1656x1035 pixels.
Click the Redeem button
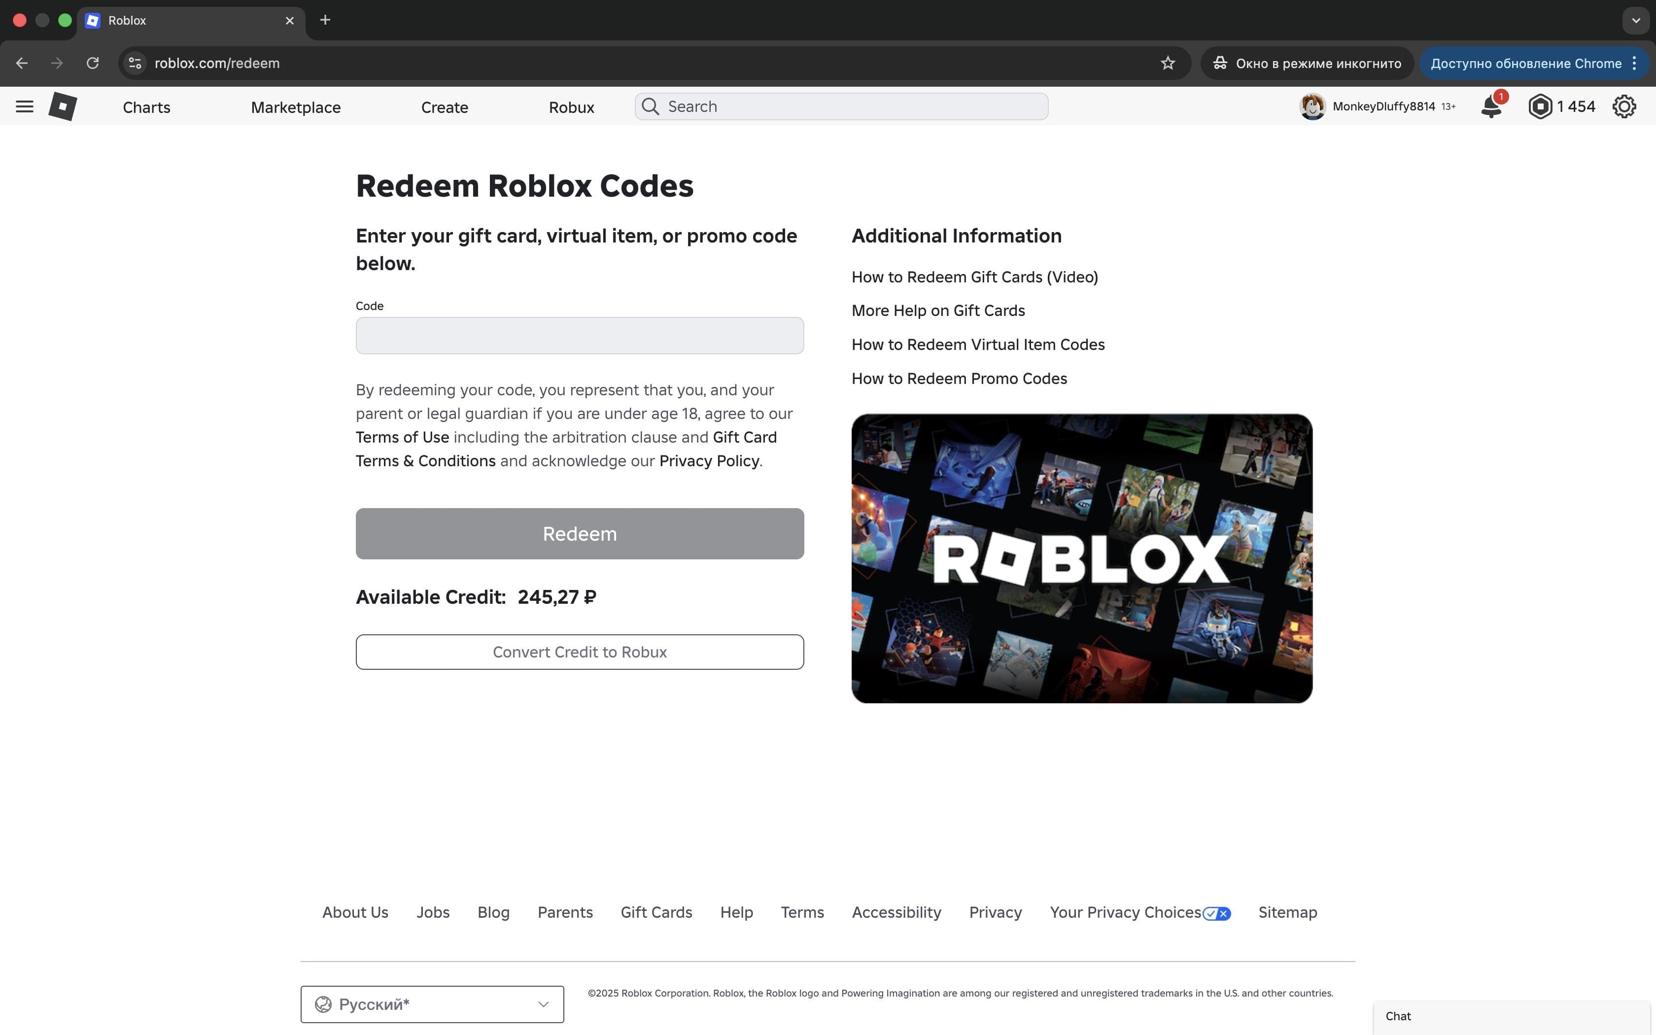click(580, 534)
